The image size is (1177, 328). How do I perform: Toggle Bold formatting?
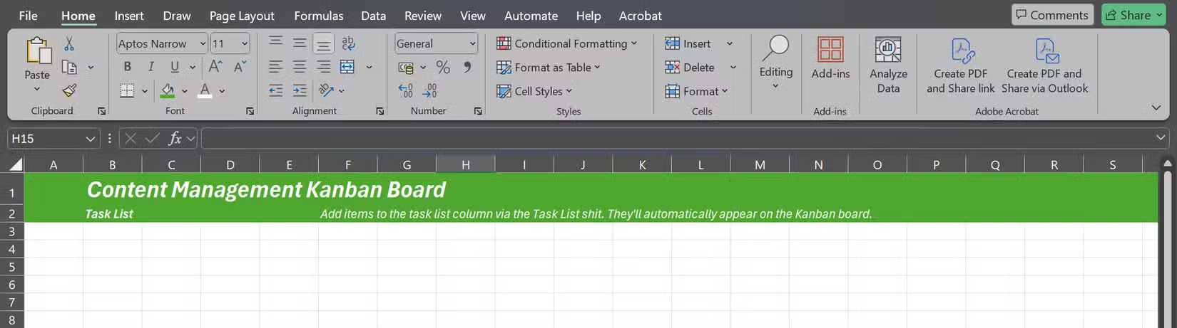[127, 66]
